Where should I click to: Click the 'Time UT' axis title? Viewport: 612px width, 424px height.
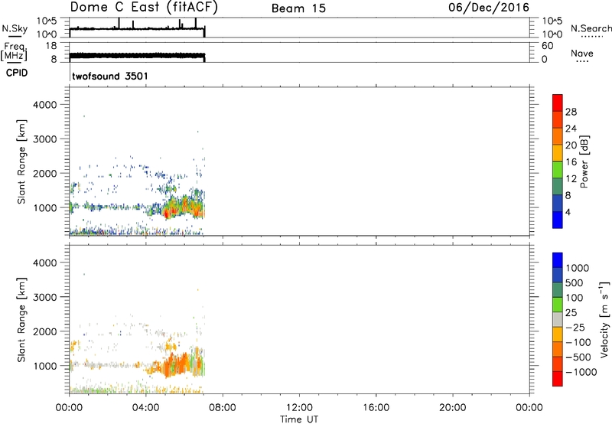tap(299, 419)
